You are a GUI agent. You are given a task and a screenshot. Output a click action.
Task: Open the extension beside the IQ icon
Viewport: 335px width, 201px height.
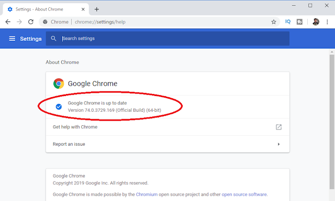coord(299,22)
